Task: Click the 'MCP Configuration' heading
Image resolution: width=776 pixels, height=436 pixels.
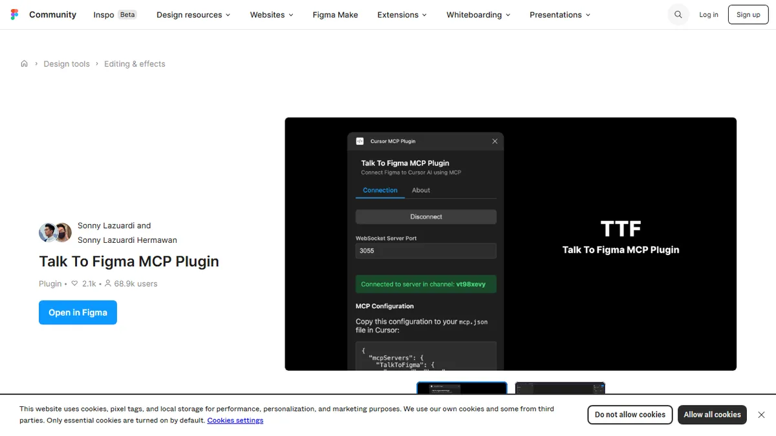Action: click(385, 306)
